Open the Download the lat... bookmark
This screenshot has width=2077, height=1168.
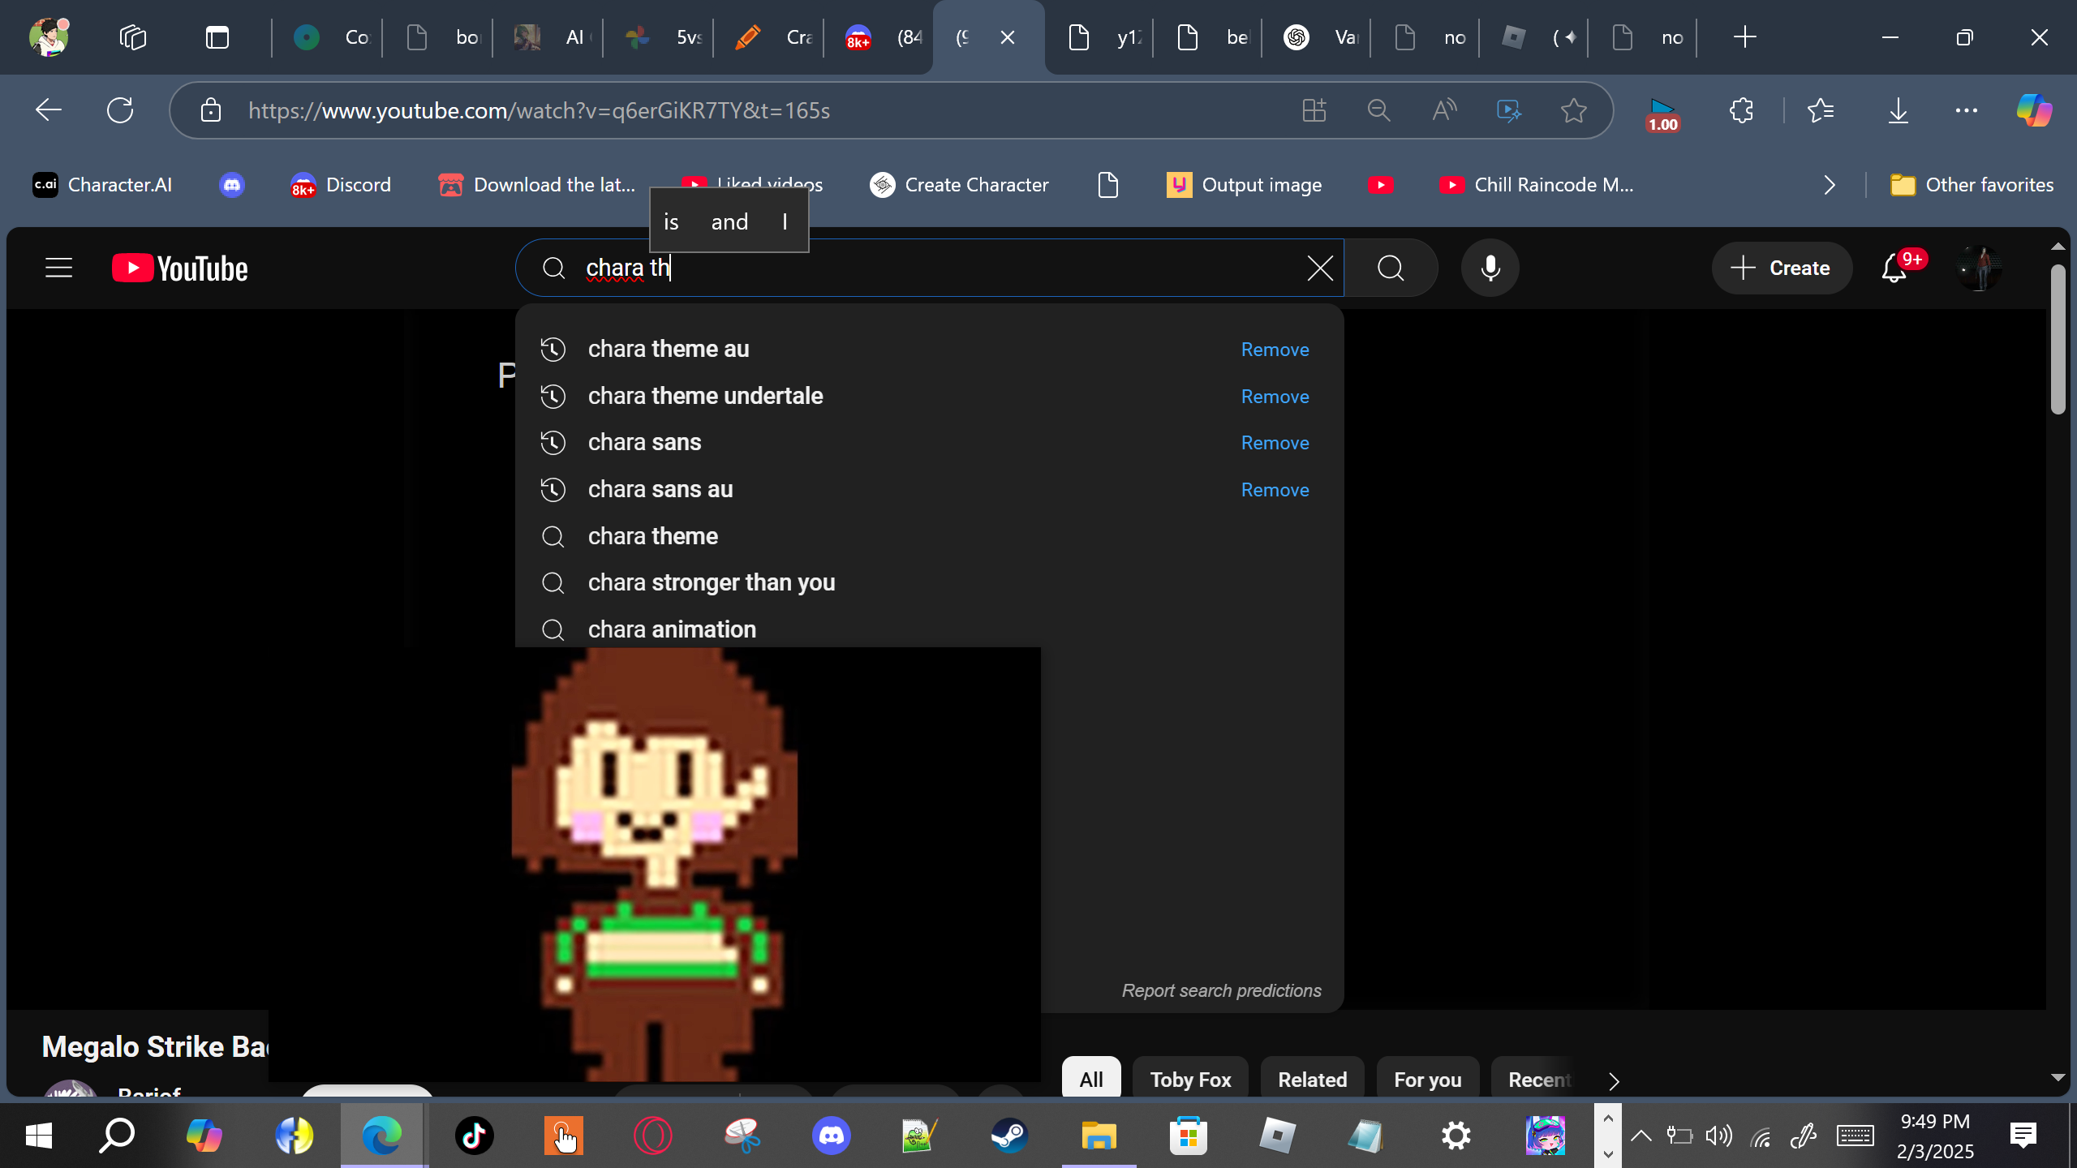pyautogui.click(x=537, y=185)
